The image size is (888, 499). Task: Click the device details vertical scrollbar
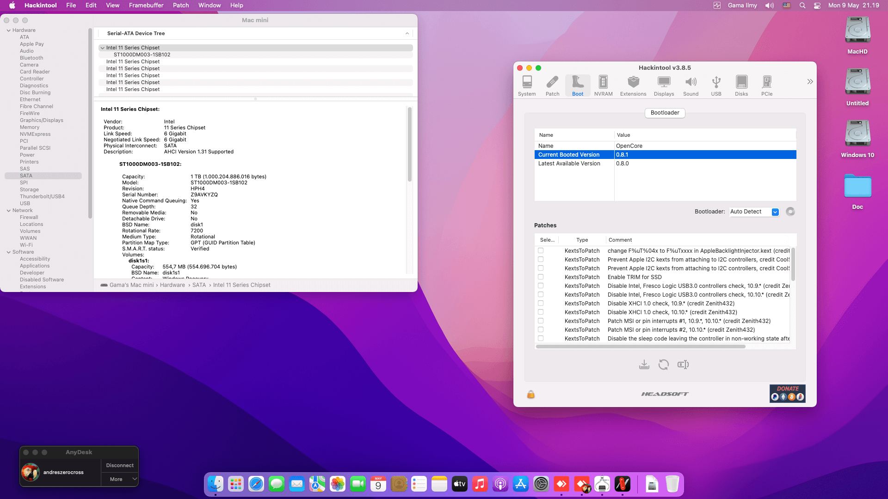point(409,144)
